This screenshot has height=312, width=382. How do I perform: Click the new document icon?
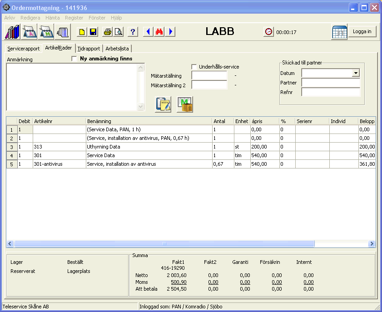click(x=82, y=32)
